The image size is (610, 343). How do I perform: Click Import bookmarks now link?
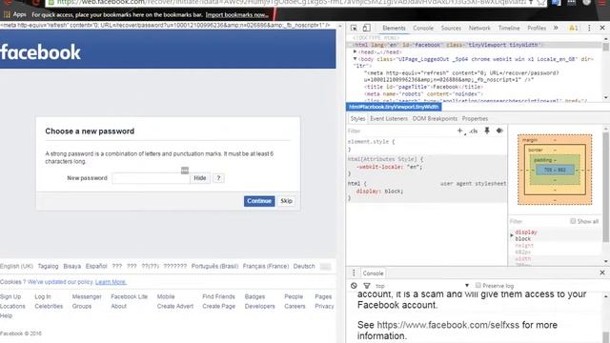pos(236,15)
